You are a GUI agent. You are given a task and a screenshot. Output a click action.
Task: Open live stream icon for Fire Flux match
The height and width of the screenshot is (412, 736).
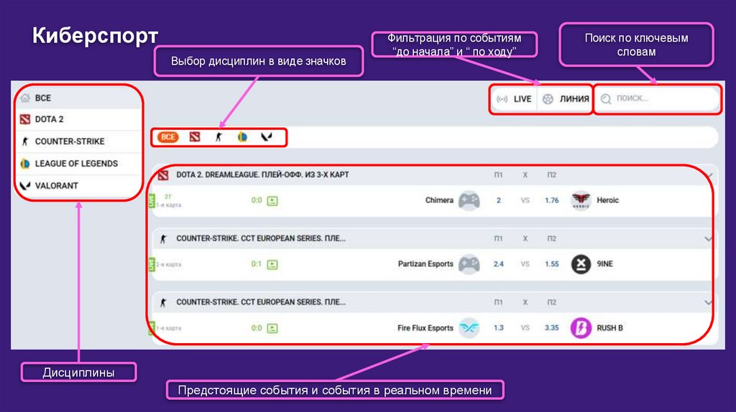point(272,329)
